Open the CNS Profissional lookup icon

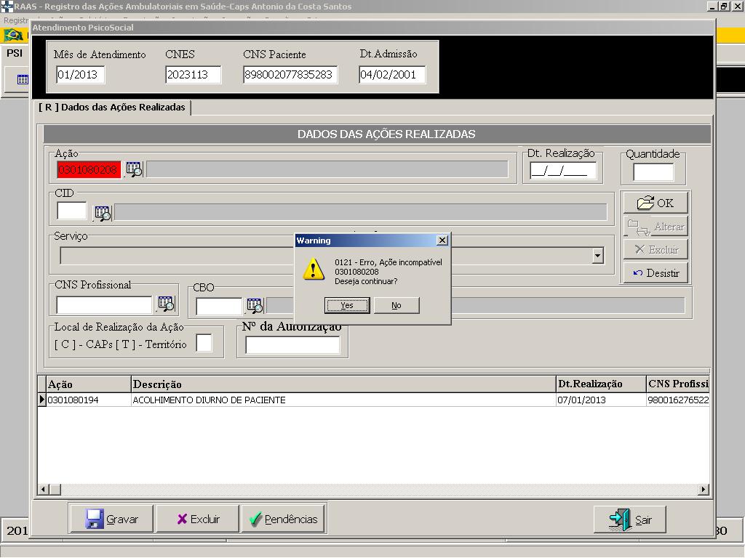[x=167, y=304]
